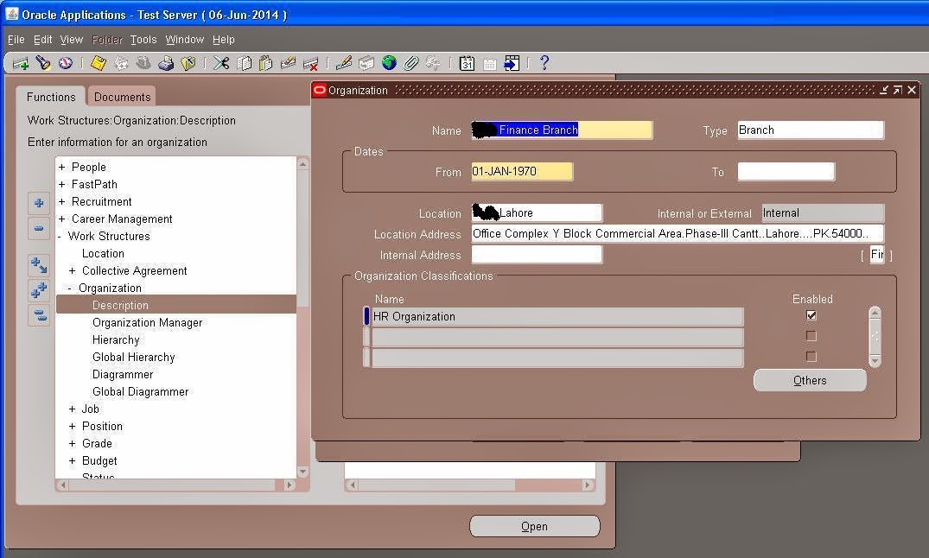Select Hierarchy in the navigator tree
929x558 pixels.
coord(116,339)
